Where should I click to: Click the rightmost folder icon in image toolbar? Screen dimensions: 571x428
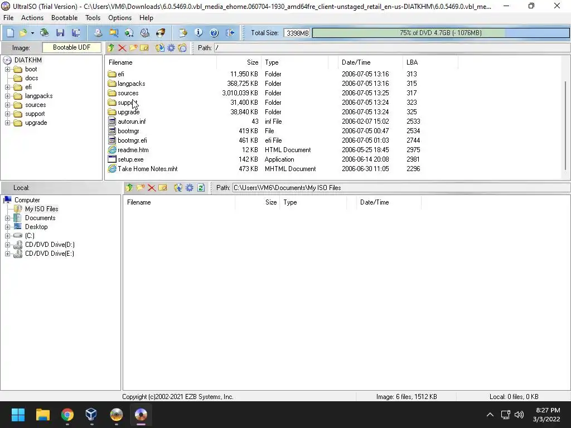click(182, 48)
